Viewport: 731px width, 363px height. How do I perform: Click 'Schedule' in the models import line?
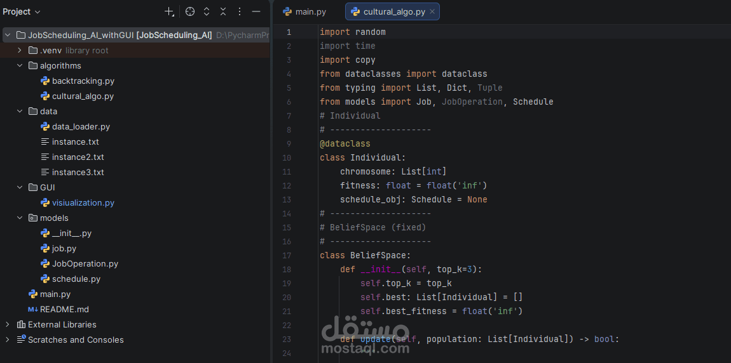pos(533,102)
